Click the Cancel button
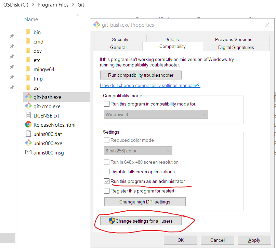The width and height of the screenshot is (276, 249). click(x=218, y=240)
